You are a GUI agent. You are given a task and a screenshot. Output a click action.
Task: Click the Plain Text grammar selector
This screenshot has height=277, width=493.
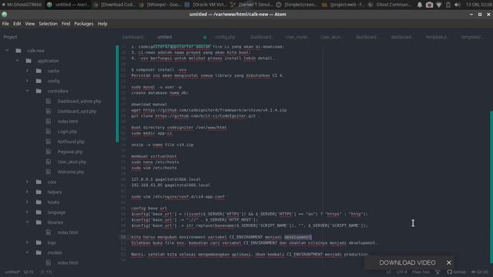point(421,272)
